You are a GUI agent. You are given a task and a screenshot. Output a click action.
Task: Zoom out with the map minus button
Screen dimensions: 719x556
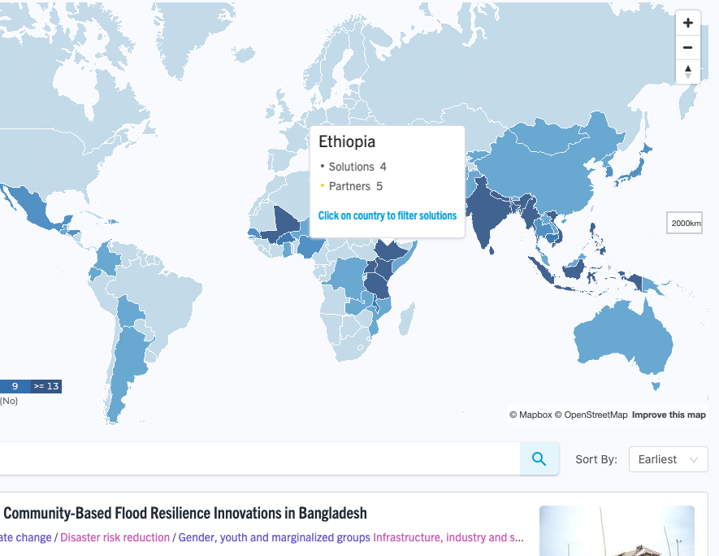click(688, 48)
